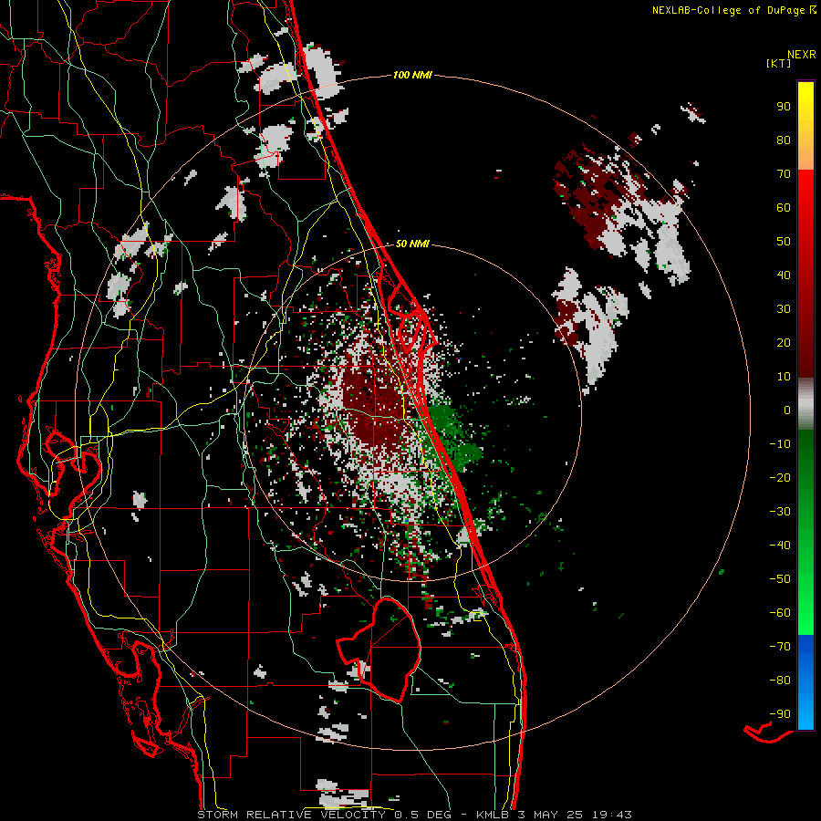Click the gray zero-velocity segment of color bar
Screen dimensions: 821x821
tap(805, 404)
